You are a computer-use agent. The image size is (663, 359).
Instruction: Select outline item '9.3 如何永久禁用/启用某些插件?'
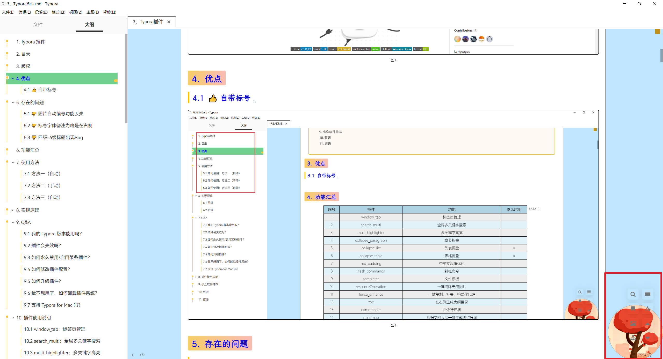tap(57, 257)
